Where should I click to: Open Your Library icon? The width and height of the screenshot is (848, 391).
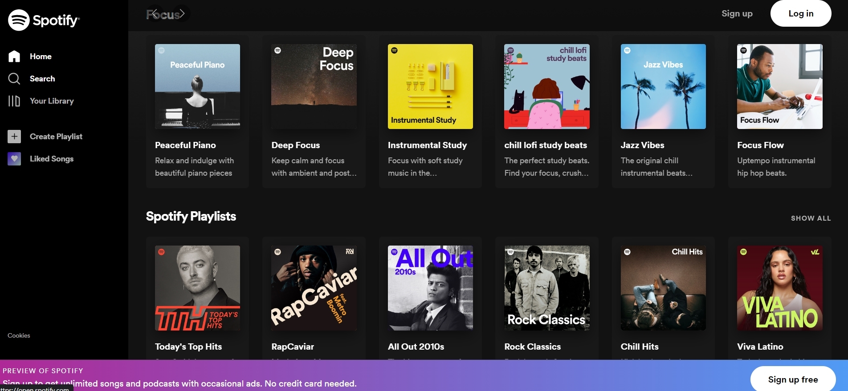(x=14, y=101)
